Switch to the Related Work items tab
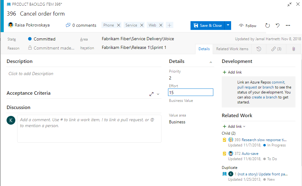Viewport: 302px width, 186px height. [x=233, y=49]
